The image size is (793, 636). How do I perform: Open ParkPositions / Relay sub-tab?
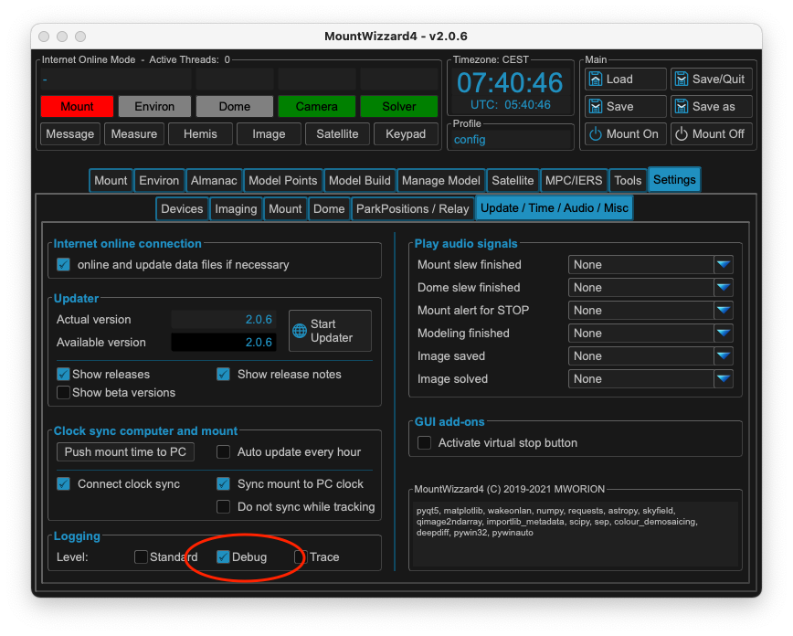(x=413, y=209)
